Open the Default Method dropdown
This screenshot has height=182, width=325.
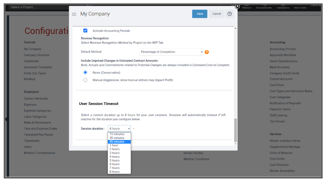point(172,52)
